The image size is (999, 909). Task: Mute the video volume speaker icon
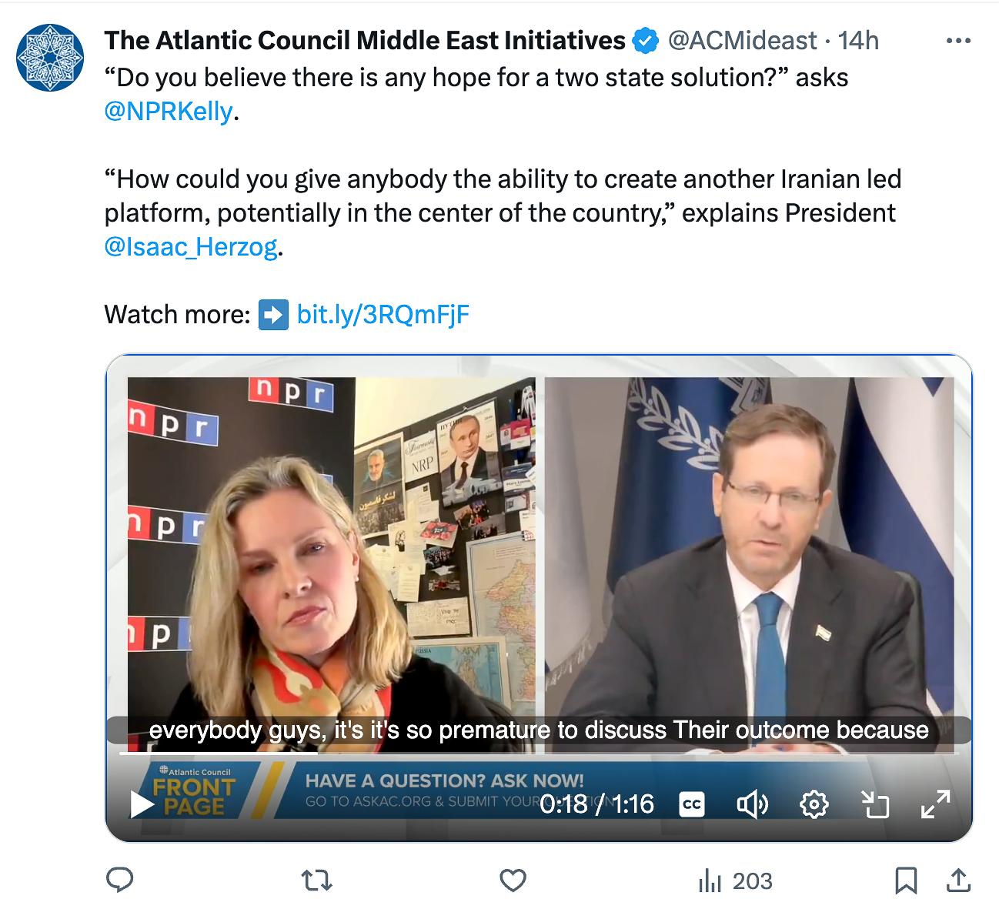[752, 804]
